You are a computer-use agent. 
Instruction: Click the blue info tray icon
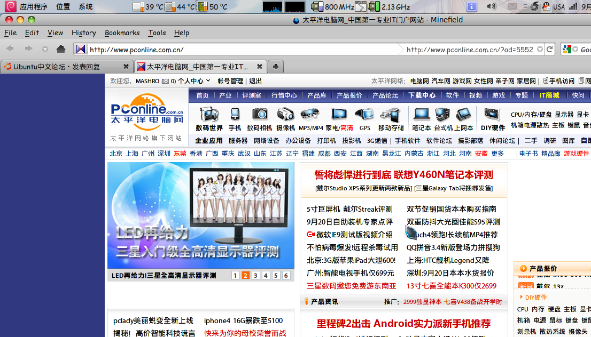point(471,6)
